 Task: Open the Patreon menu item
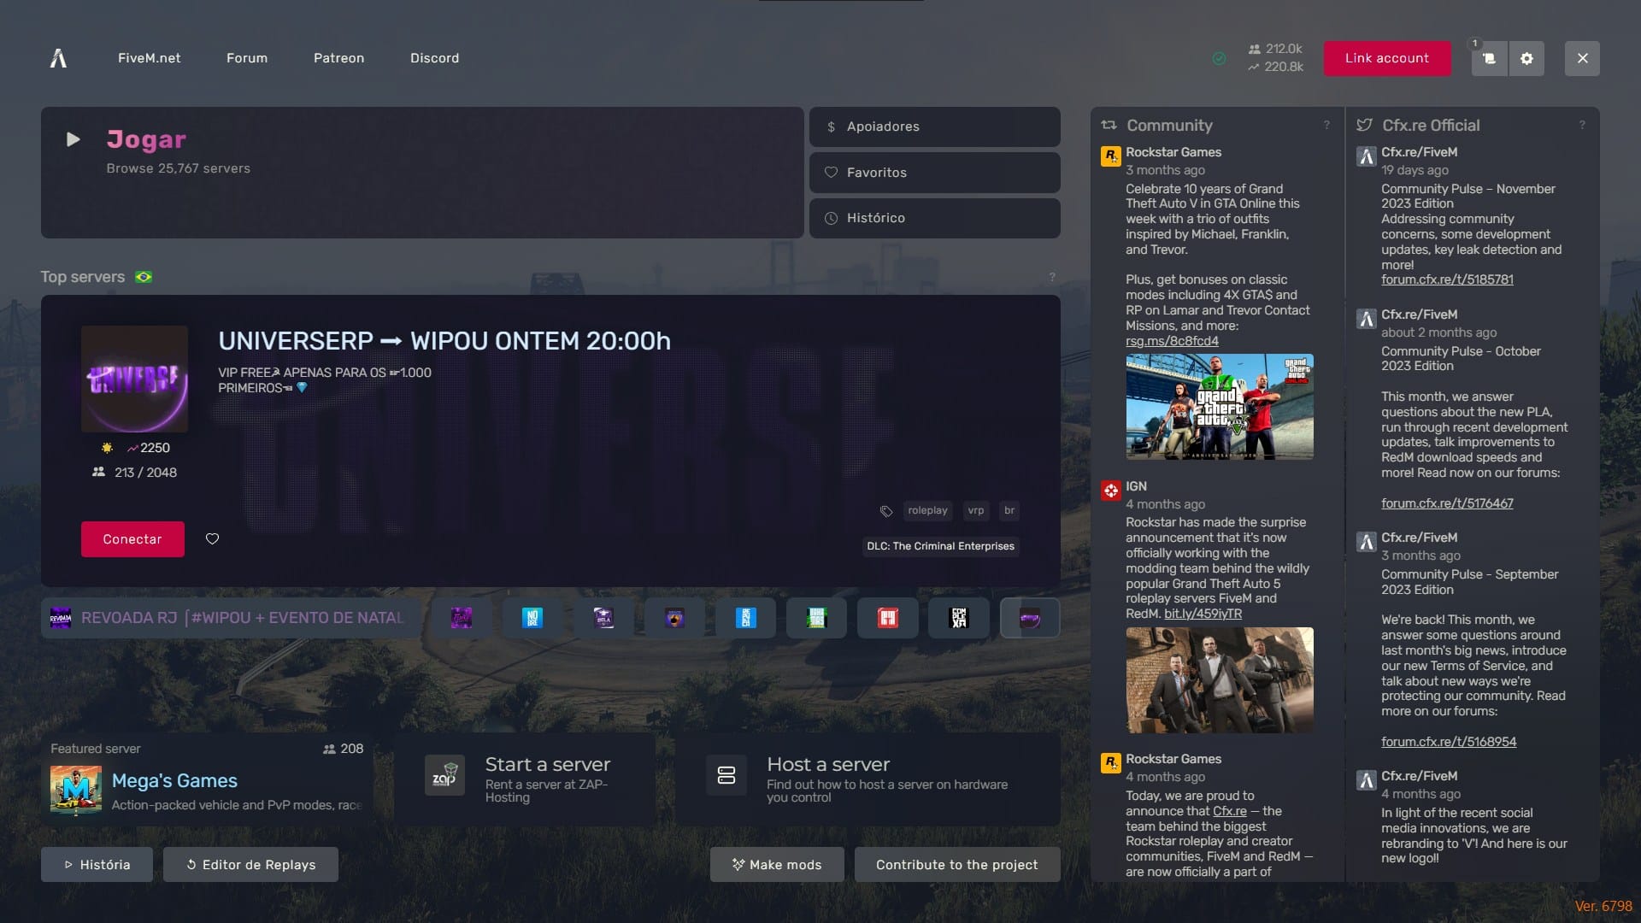(338, 58)
